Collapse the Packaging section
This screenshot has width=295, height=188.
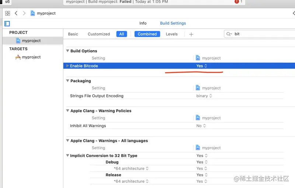(67, 81)
